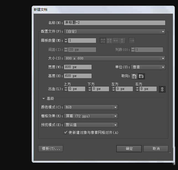The image size is (178, 170).
Task: Set landscape orientation icon
Action: click(x=141, y=76)
